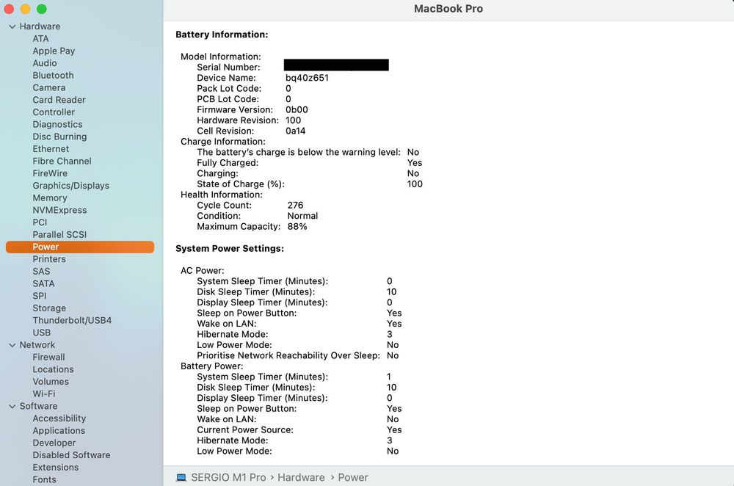Click the yellow minimize window button
Screen dimensions: 734x486
pyautogui.click(x=25, y=9)
